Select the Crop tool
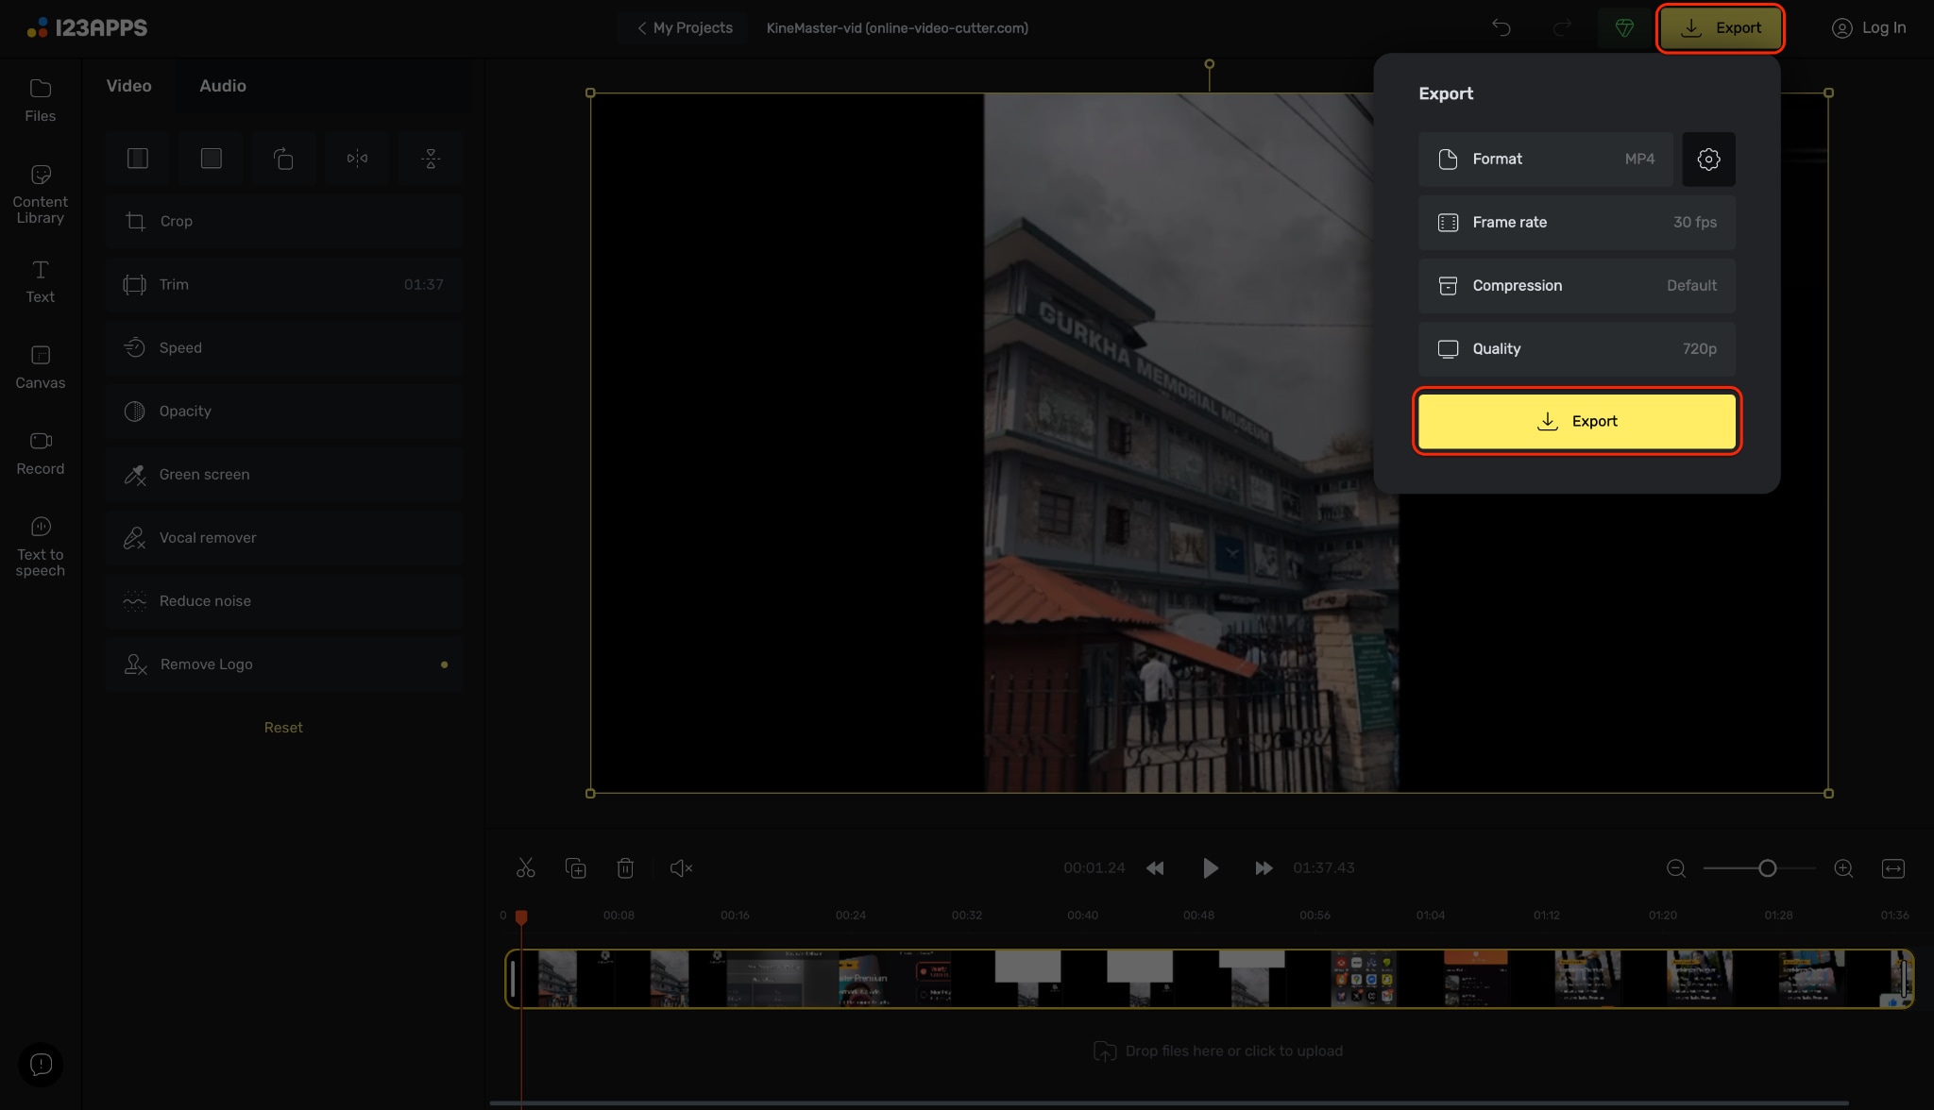The width and height of the screenshot is (1934, 1110). tap(283, 221)
